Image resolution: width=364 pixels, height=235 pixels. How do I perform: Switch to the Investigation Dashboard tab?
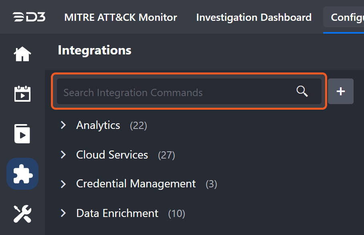pyautogui.click(x=254, y=17)
